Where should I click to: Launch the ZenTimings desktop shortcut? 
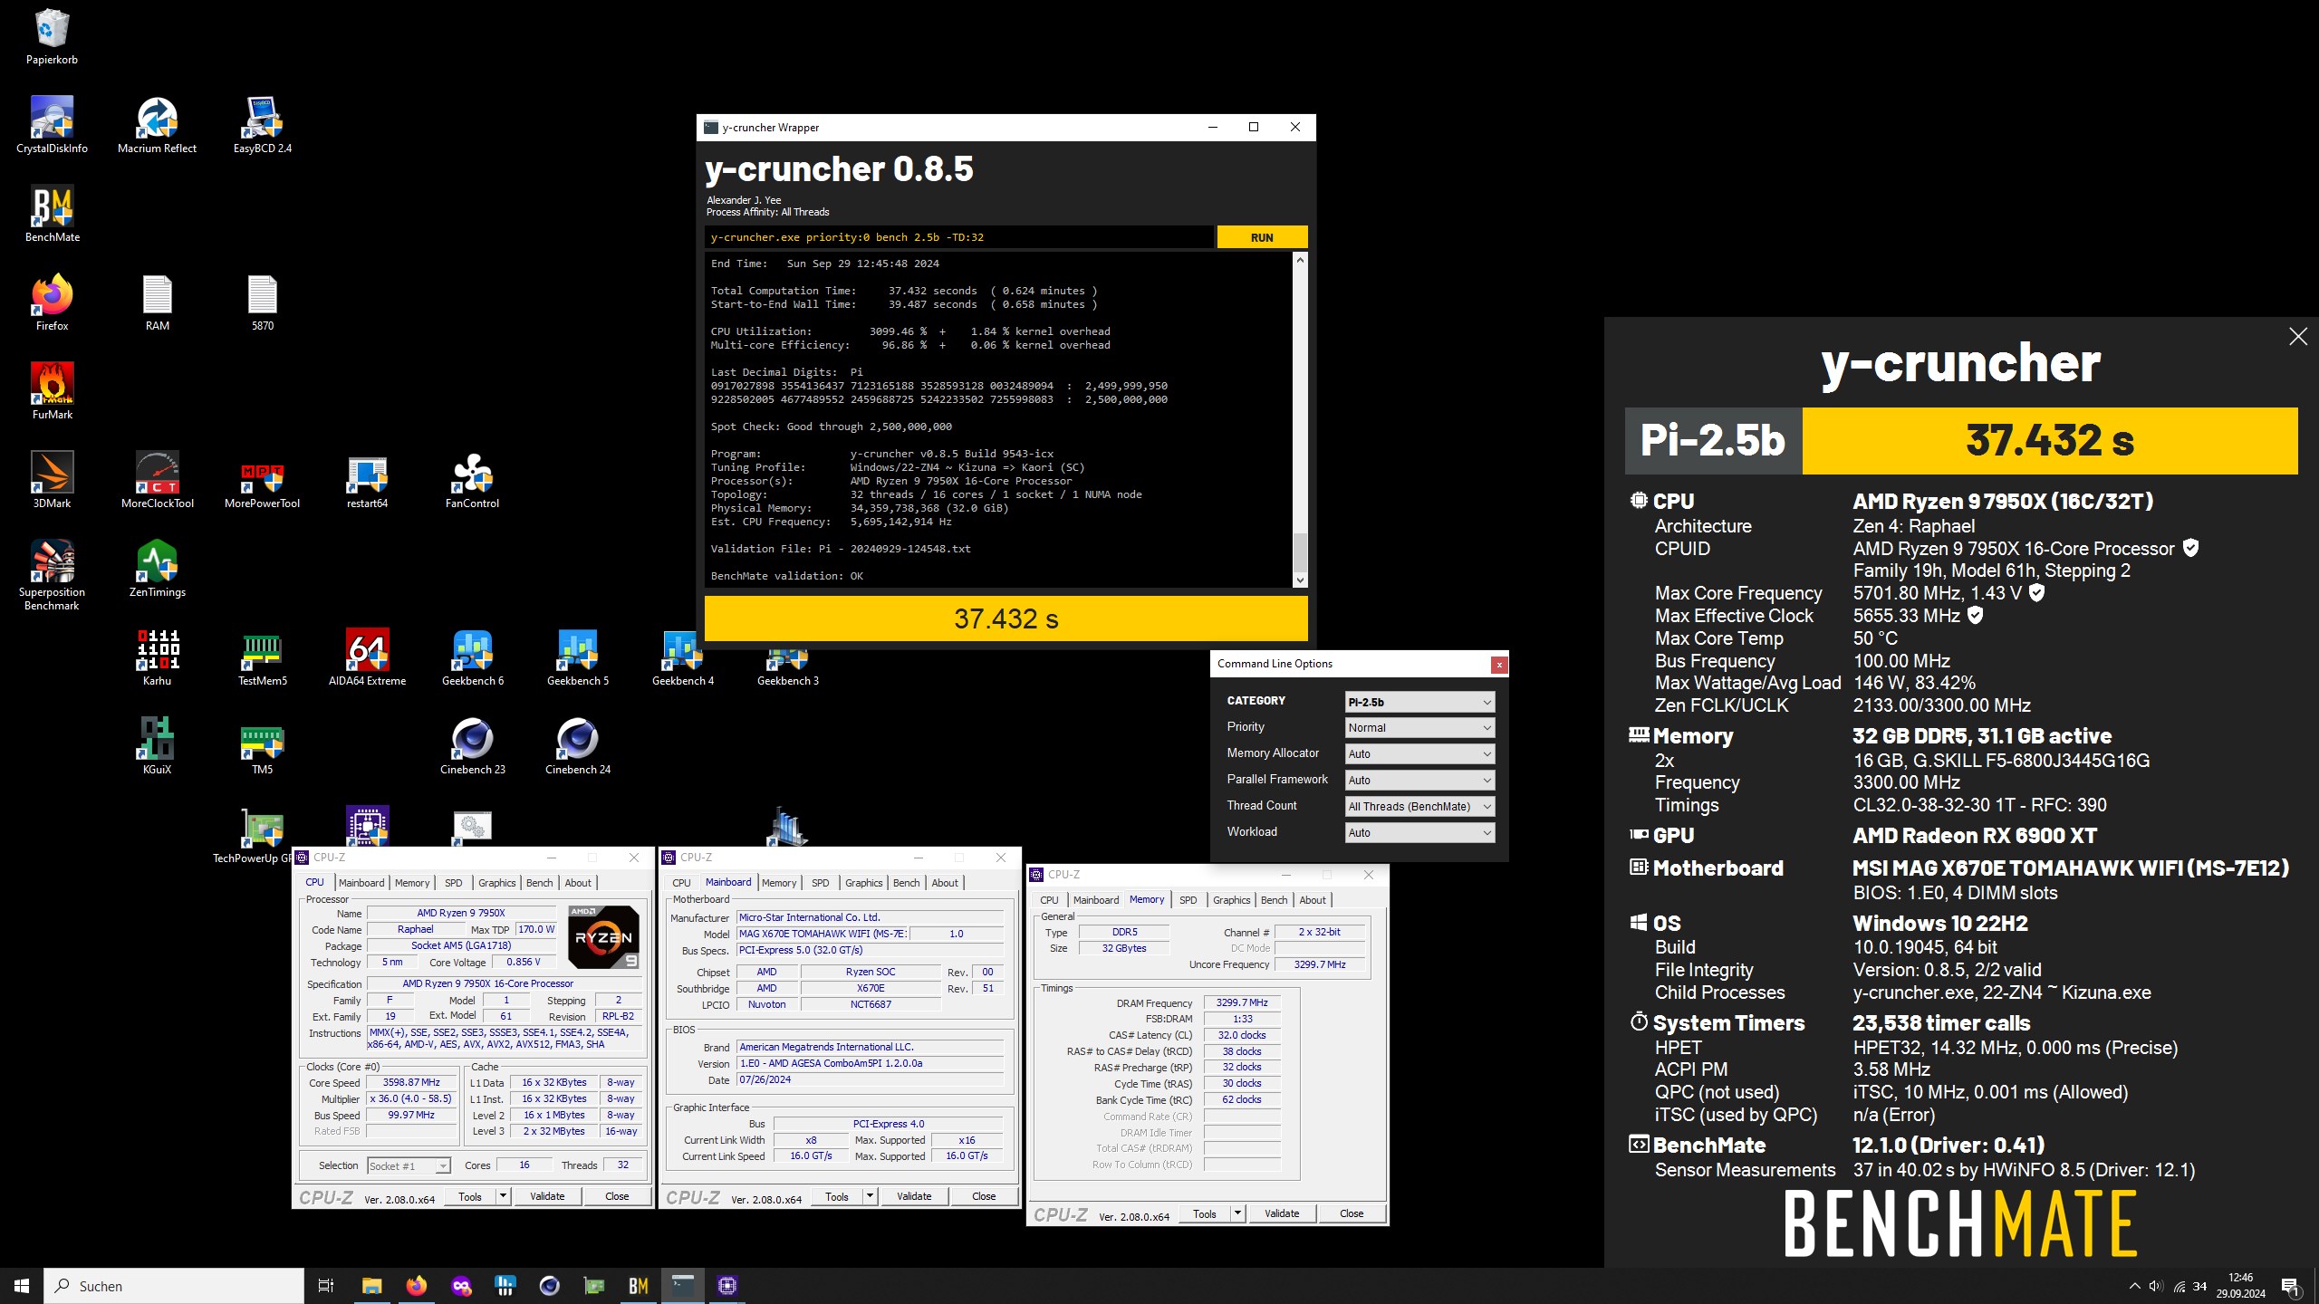click(x=157, y=570)
